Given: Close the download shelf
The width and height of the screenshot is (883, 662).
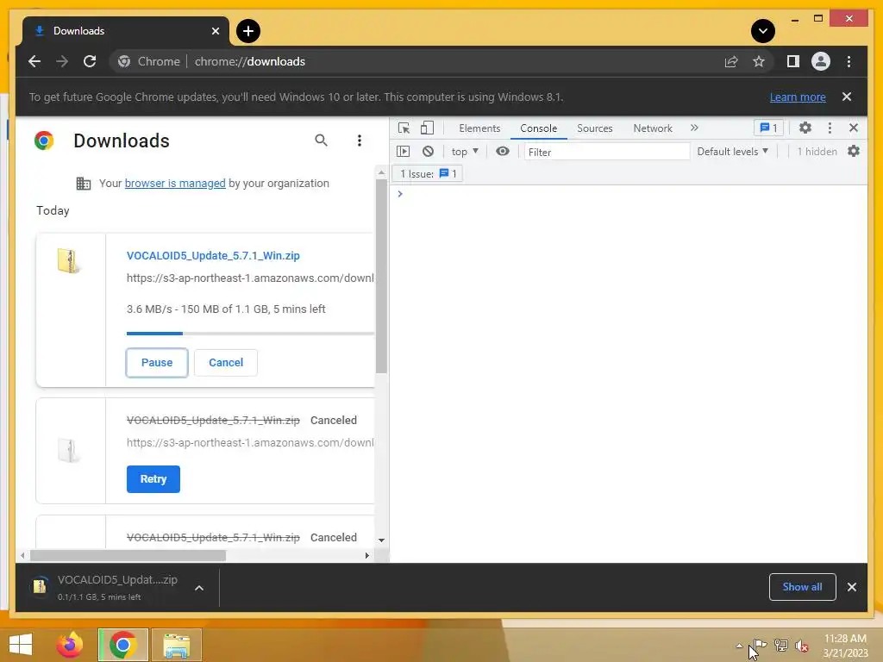Looking at the screenshot, I should point(851,587).
